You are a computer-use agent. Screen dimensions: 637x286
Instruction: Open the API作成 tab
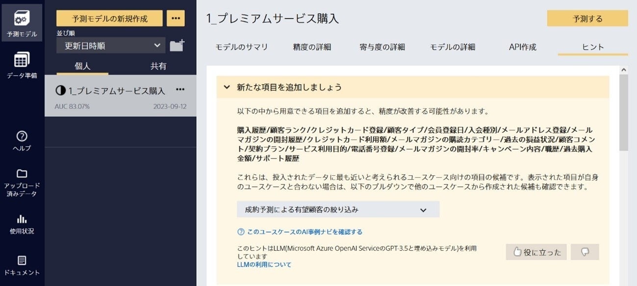coord(522,47)
